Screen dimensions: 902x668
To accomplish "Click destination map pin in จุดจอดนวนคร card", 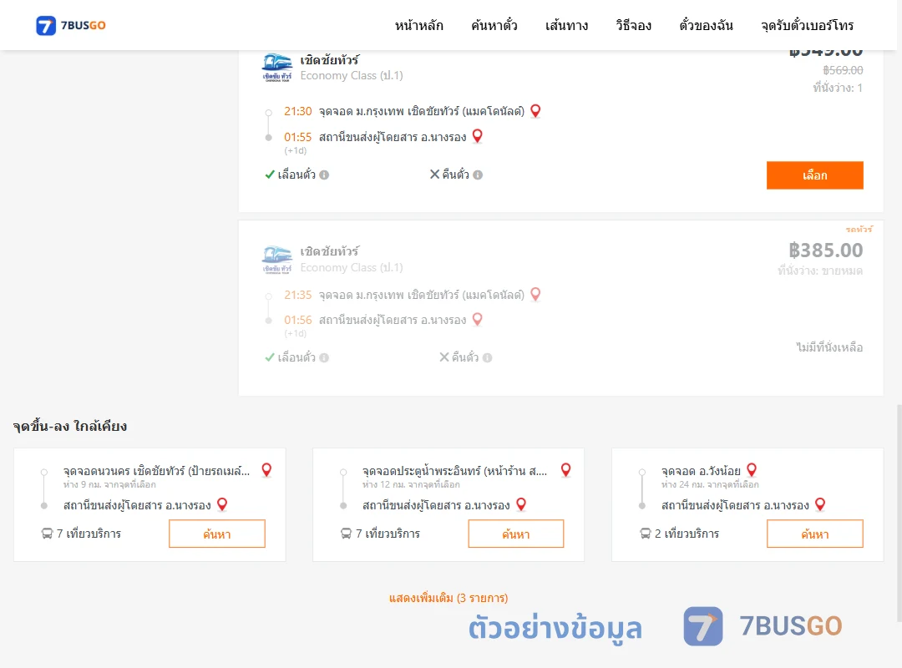I will click(x=223, y=504).
